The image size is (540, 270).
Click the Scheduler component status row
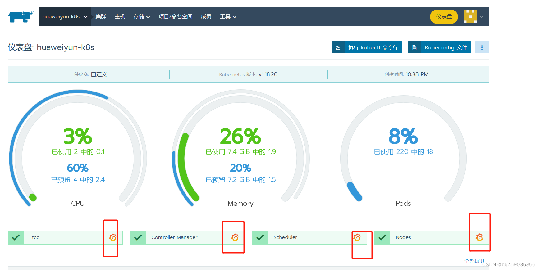point(309,237)
